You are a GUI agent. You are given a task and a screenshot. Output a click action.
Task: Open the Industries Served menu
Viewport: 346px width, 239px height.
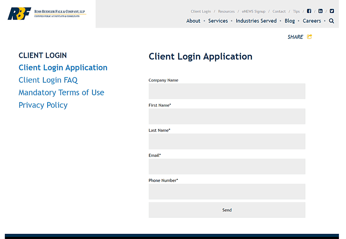256,21
